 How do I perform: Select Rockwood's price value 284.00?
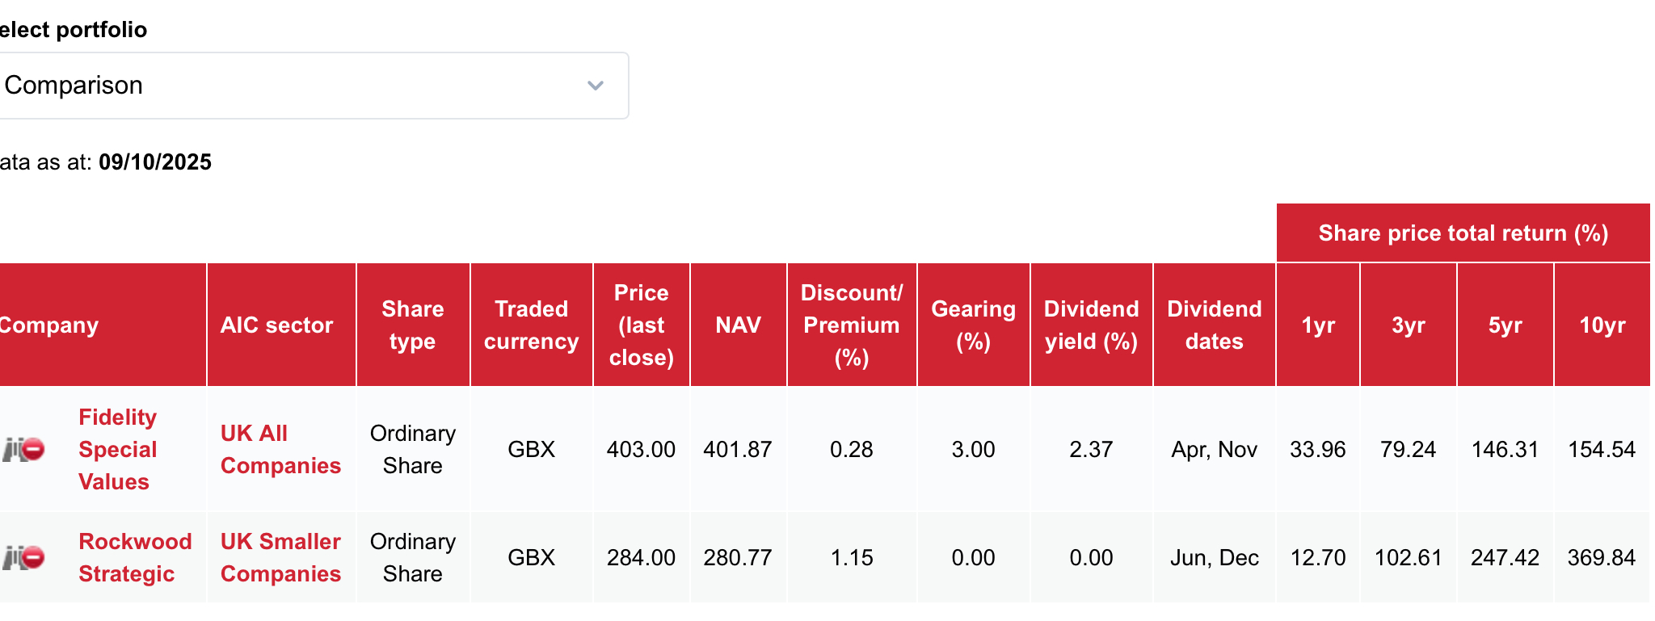click(641, 557)
